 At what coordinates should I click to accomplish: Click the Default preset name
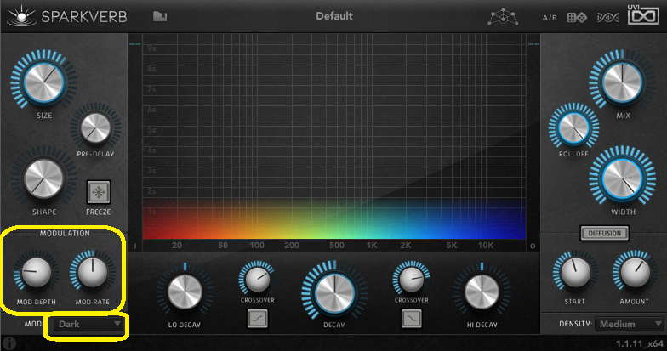(333, 16)
